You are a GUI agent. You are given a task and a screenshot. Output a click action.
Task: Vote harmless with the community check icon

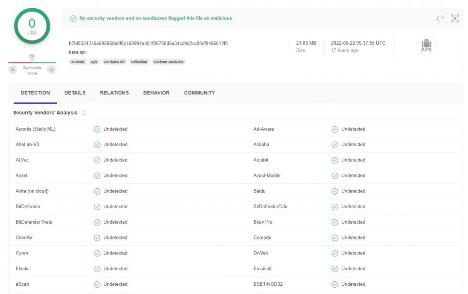(x=52, y=70)
